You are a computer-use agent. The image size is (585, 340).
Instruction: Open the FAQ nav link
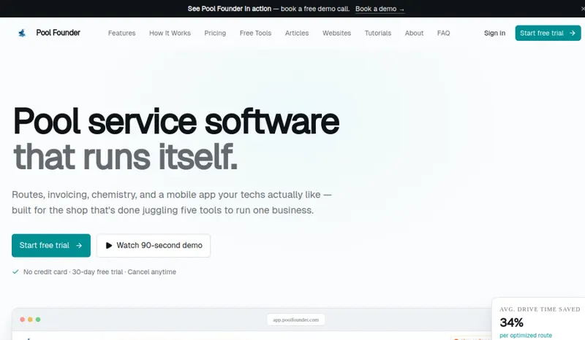pos(443,33)
